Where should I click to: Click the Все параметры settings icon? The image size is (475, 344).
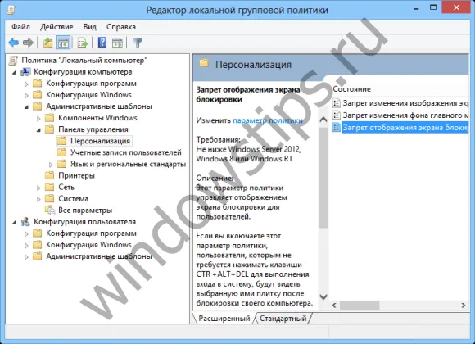pyautogui.click(x=50, y=210)
